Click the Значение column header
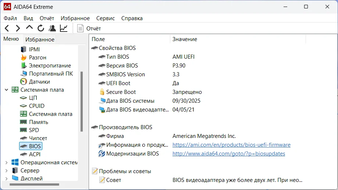The width and height of the screenshot is (338, 190). 185,39
